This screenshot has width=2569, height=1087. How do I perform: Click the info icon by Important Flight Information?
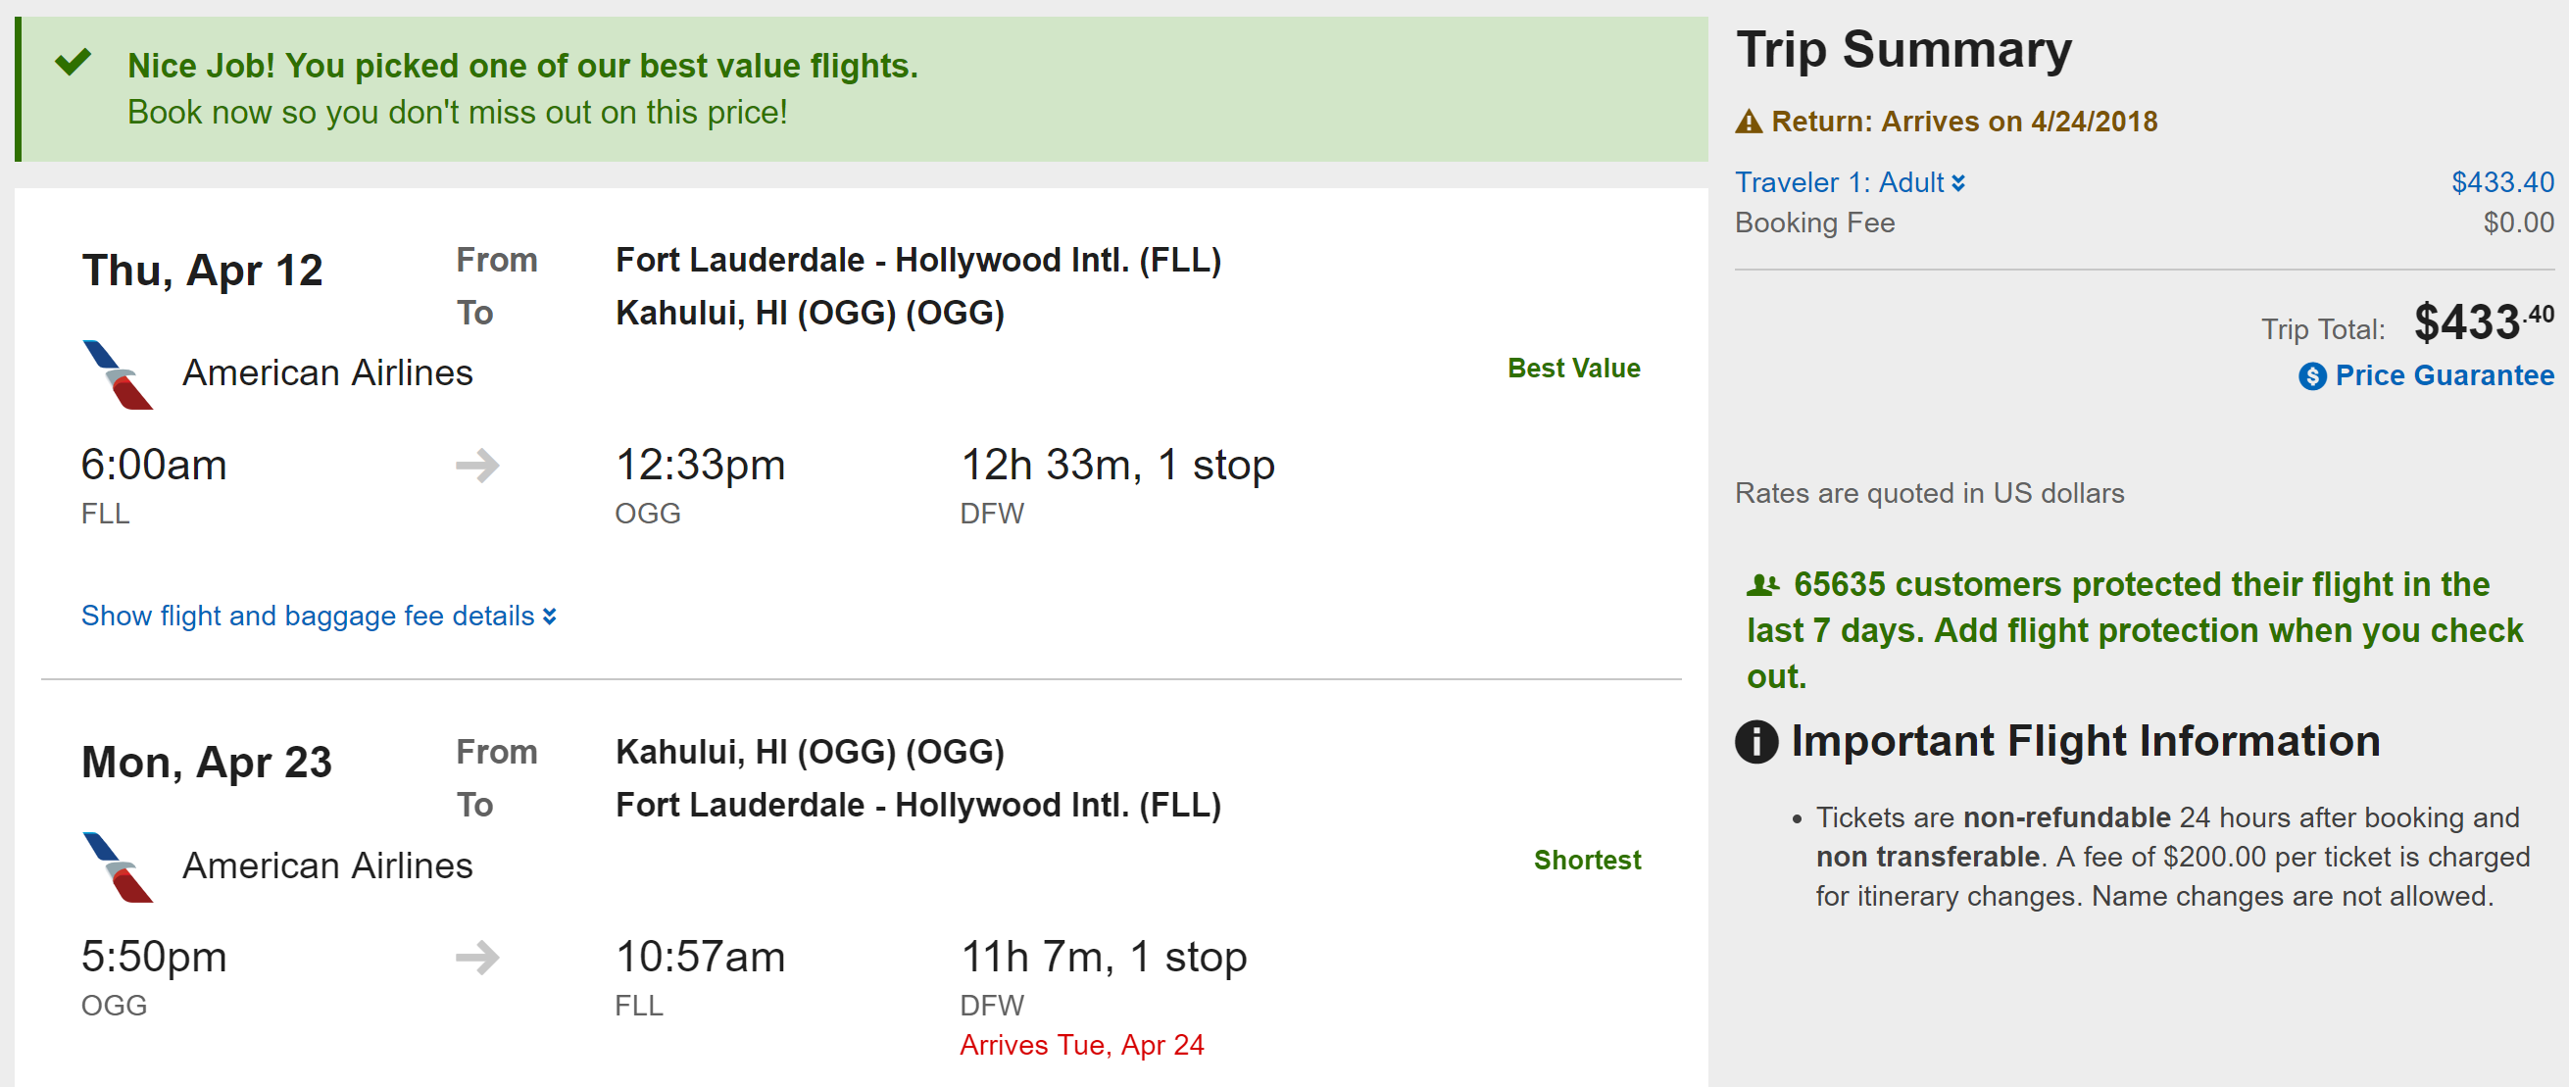pyautogui.click(x=1756, y=742)
